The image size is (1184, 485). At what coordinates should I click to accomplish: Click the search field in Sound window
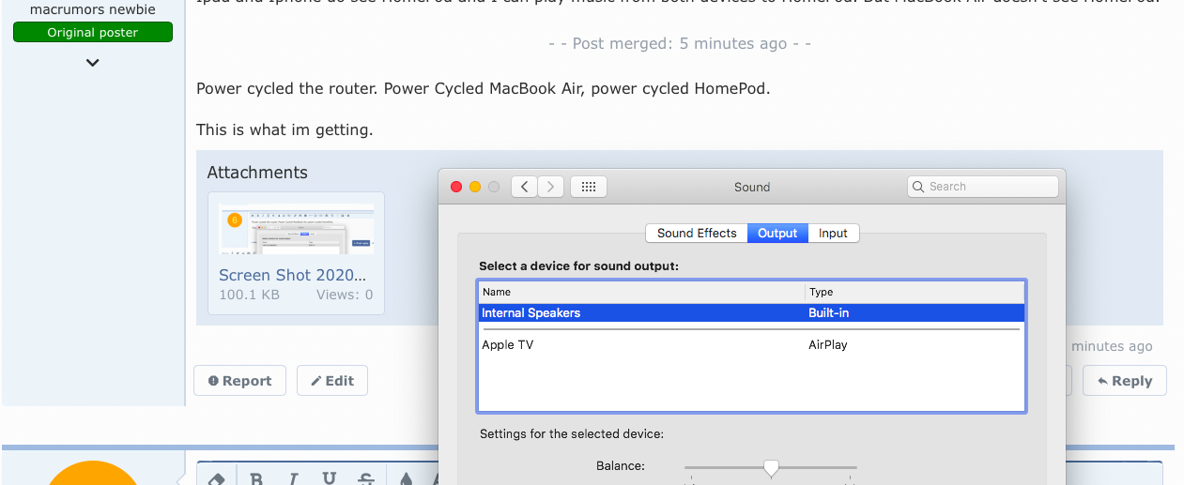983,187
